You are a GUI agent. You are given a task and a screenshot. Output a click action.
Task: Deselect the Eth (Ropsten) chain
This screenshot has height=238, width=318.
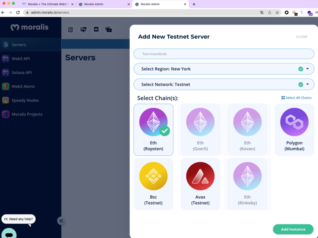tap(153, 130)
